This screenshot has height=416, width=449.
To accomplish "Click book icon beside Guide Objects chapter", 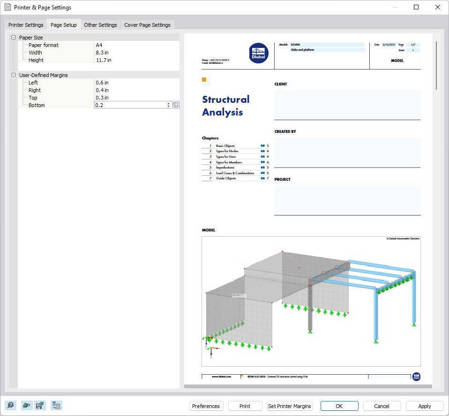I will tap(262, 178).
